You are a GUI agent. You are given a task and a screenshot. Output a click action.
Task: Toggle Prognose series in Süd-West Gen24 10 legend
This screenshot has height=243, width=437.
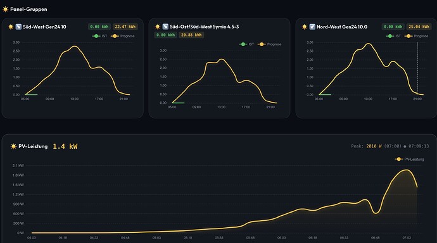coord(123,36)
